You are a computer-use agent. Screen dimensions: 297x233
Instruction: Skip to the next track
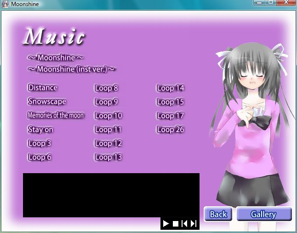[194, 224]
